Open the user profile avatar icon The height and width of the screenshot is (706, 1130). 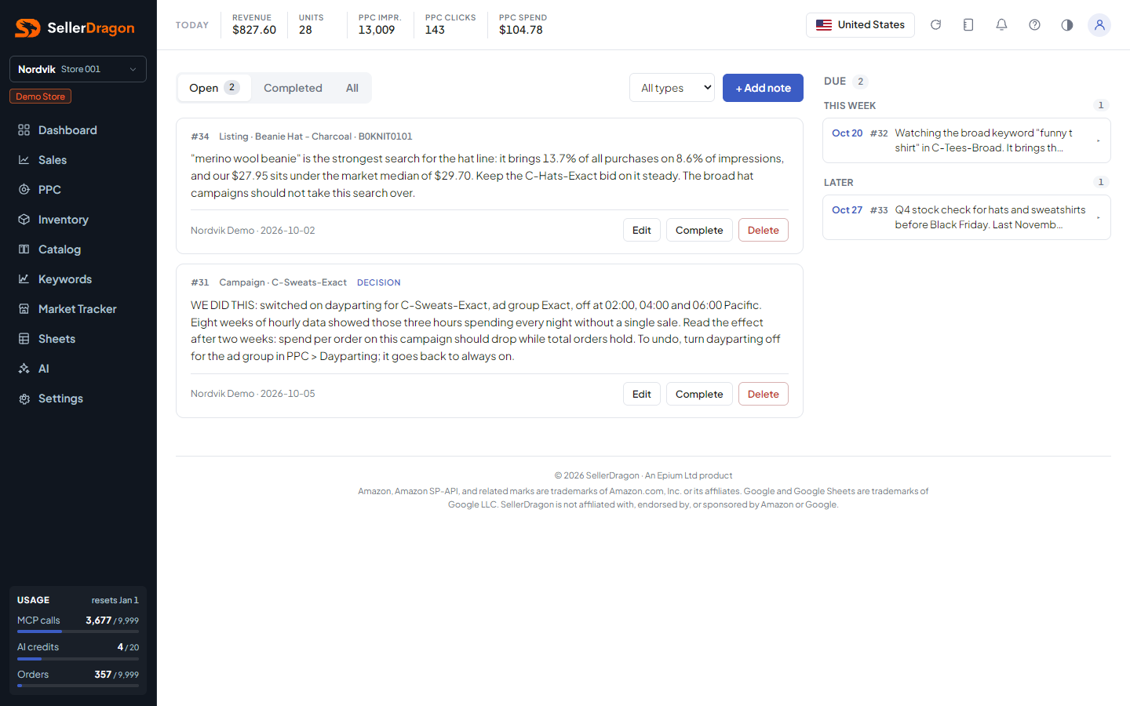(1099, 25)
